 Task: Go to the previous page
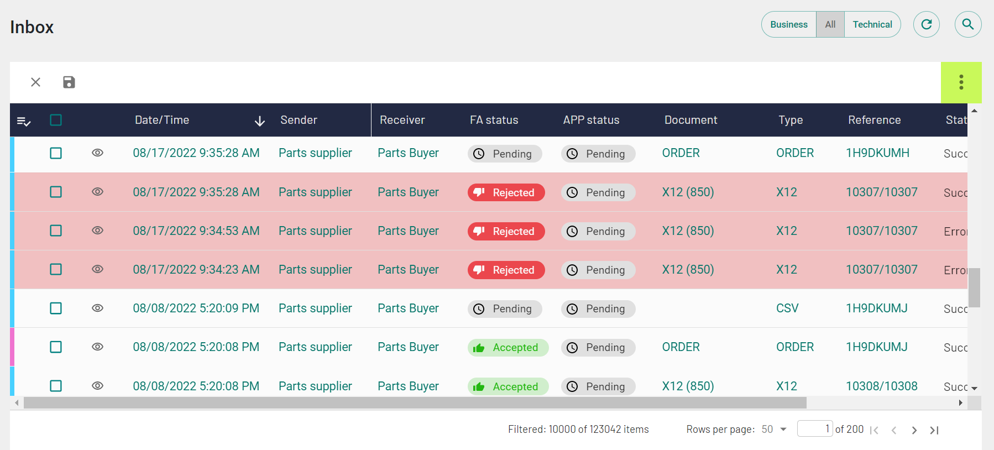click(x=894, y=430)
